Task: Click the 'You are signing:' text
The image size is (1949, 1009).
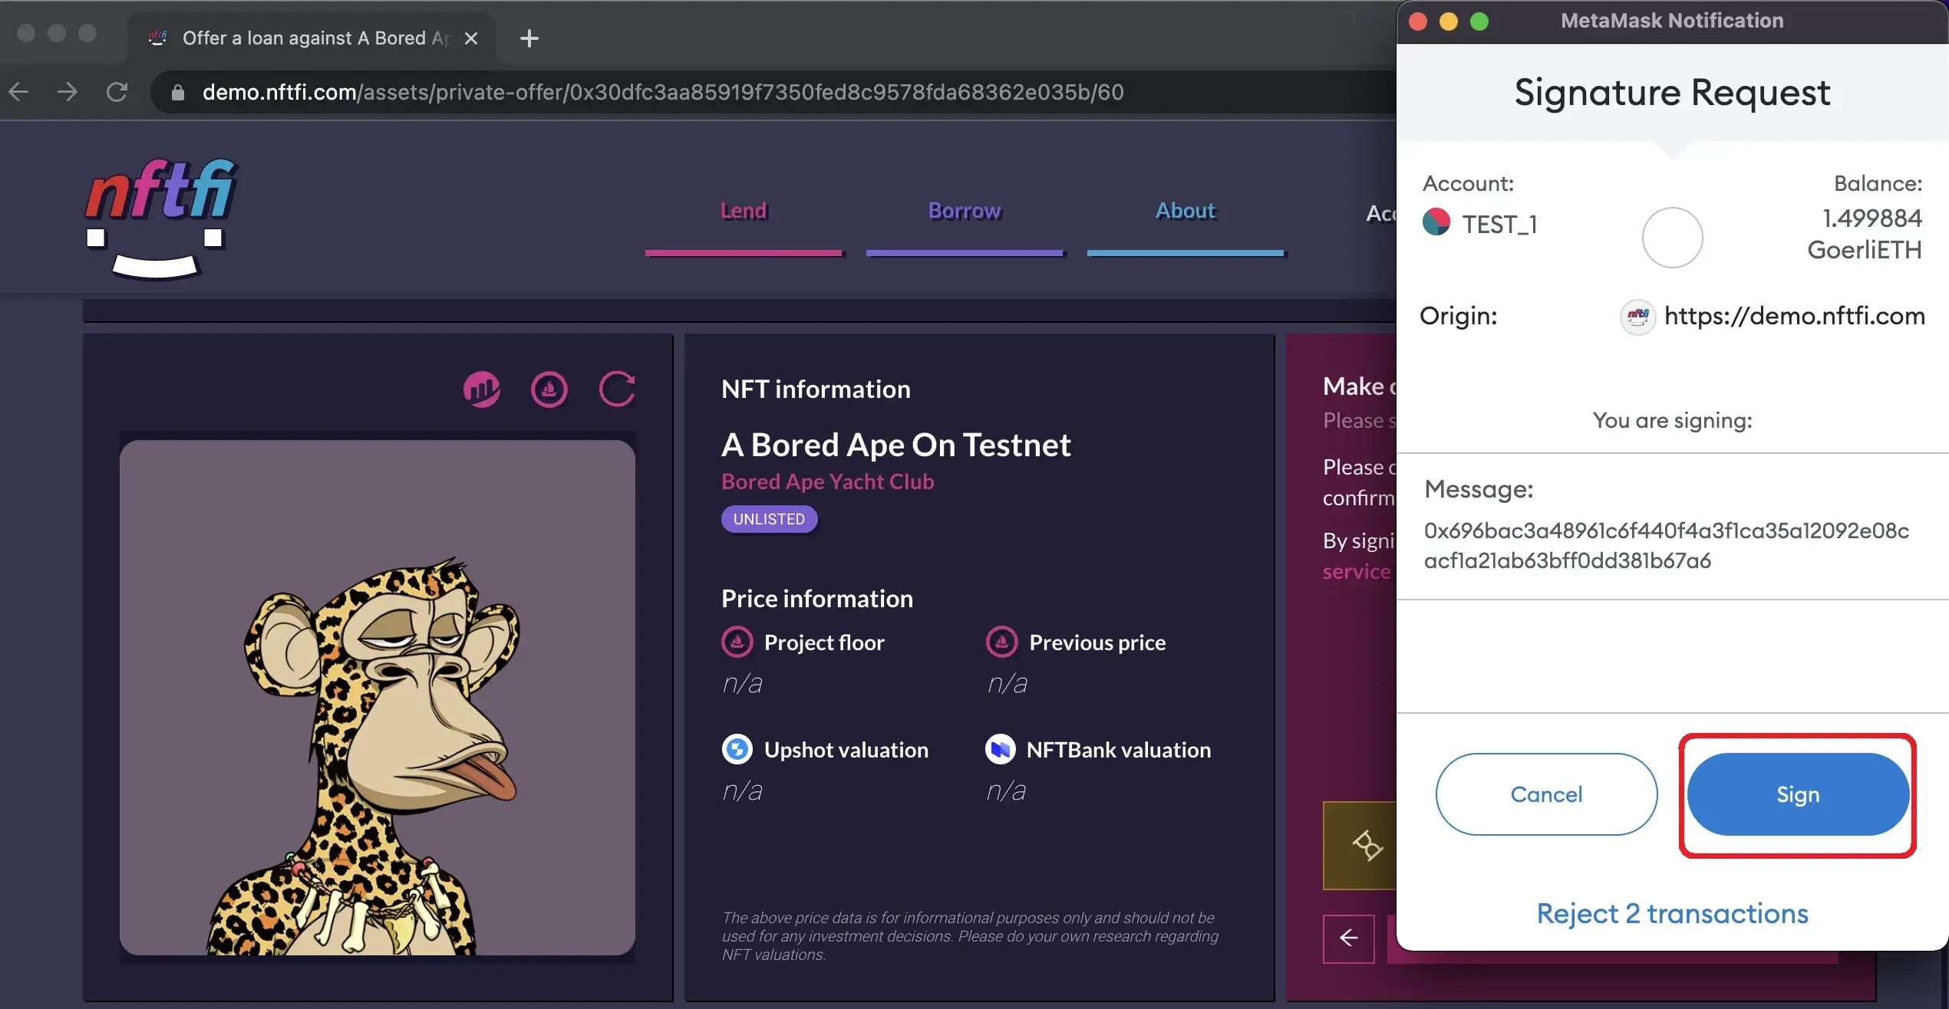Action: click(1672, 420)
